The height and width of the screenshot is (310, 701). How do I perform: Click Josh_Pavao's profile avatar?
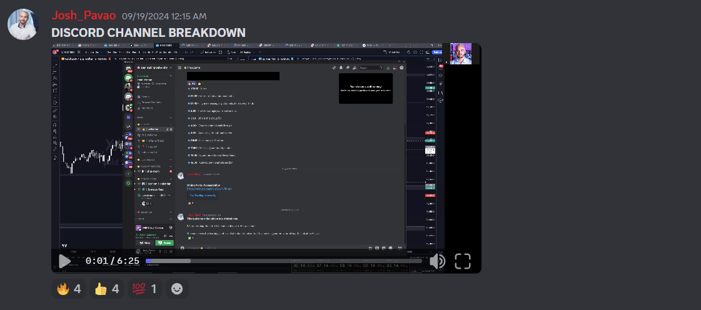pos(23,24)
